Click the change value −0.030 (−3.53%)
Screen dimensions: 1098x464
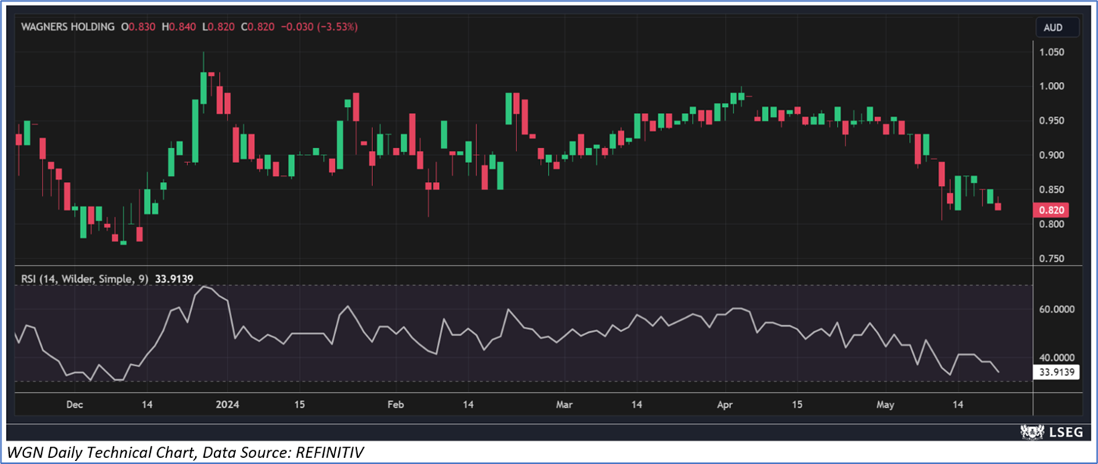pos(319,27)
